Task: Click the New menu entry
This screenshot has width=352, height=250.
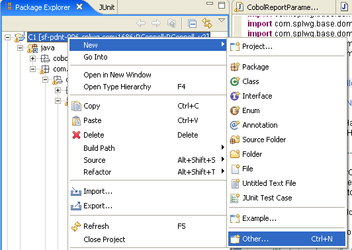Action: (148, 45)
